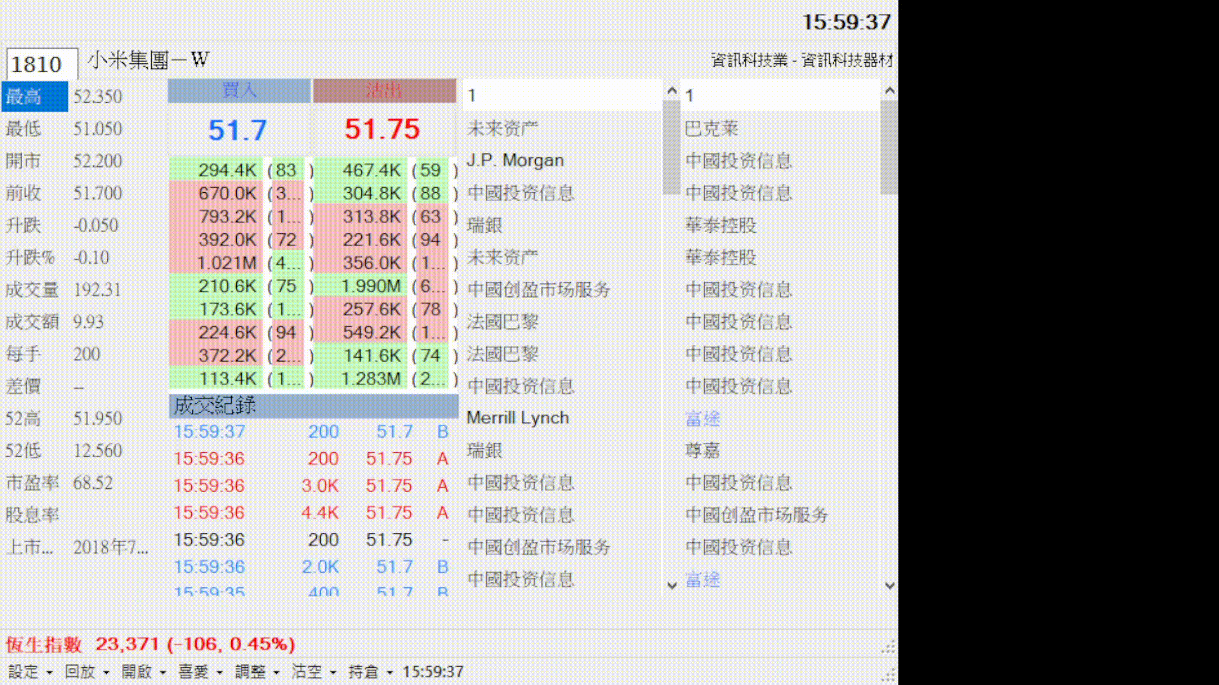The width and height of the screenshot is (1219, 685).
Task: Open the 回放 replay menu
Action: point(86,671)
